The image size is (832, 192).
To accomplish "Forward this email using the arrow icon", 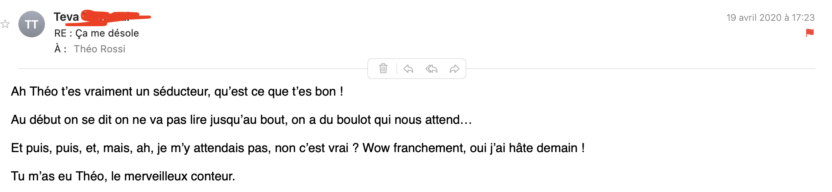I will point(454,69).
